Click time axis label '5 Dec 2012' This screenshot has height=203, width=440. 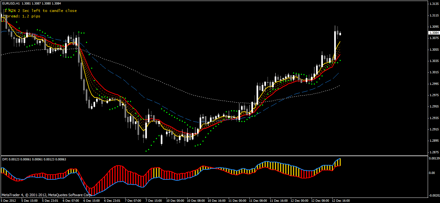[x=9, y=200]
